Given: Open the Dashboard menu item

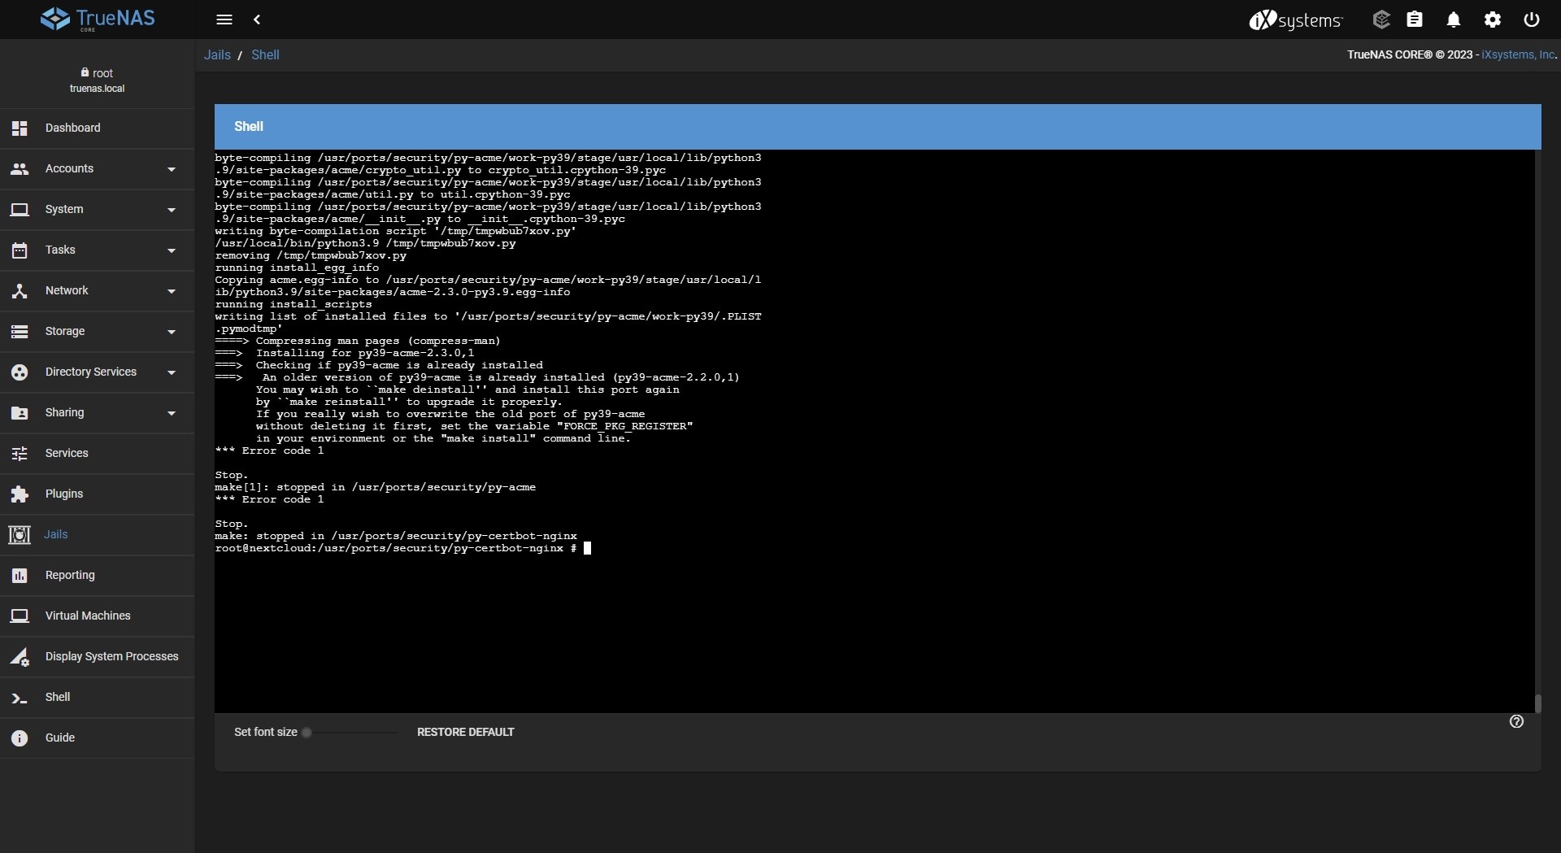Looking at the screenshot, I should click(x=97, y=128).
